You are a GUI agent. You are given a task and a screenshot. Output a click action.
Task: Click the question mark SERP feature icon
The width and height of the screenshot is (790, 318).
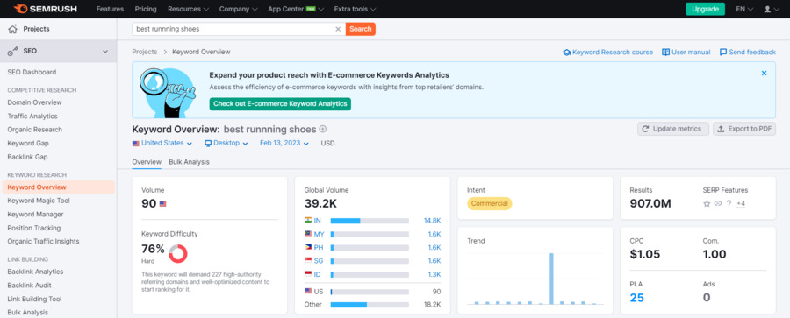[729, 204]
